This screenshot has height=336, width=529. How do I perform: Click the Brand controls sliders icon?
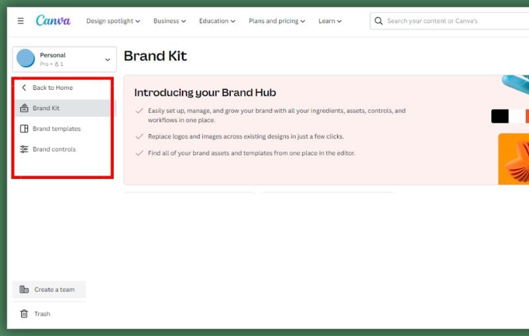pyautogui.click(x=24, y=149)
